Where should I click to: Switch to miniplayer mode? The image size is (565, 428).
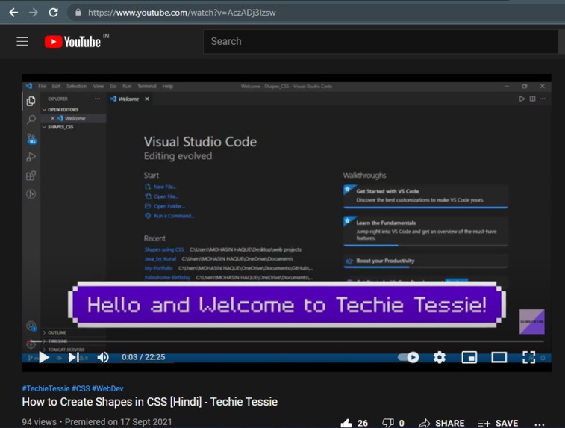point(469,357)
